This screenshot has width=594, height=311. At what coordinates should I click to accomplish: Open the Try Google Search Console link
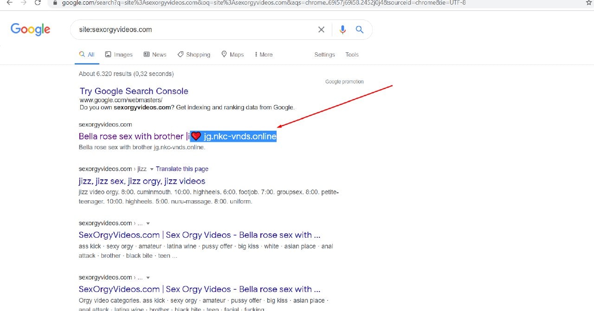click(x=134, y=91)
